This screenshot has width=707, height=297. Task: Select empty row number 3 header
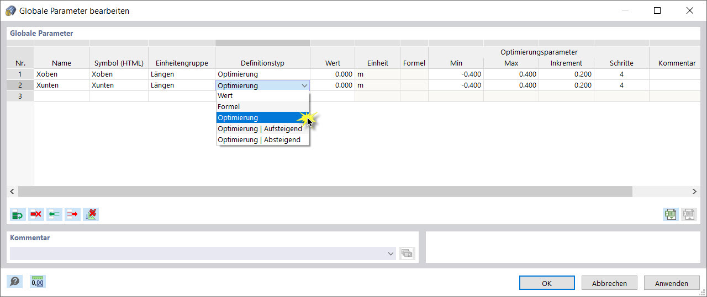[x=20, y=96]
